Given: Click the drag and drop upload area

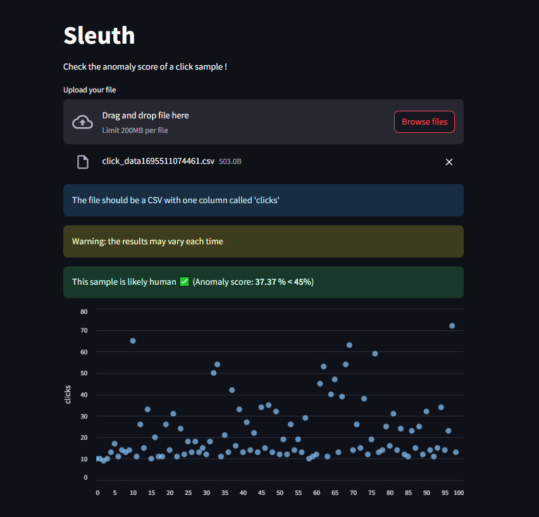Looking at the screenshot, I should (263, 121).
